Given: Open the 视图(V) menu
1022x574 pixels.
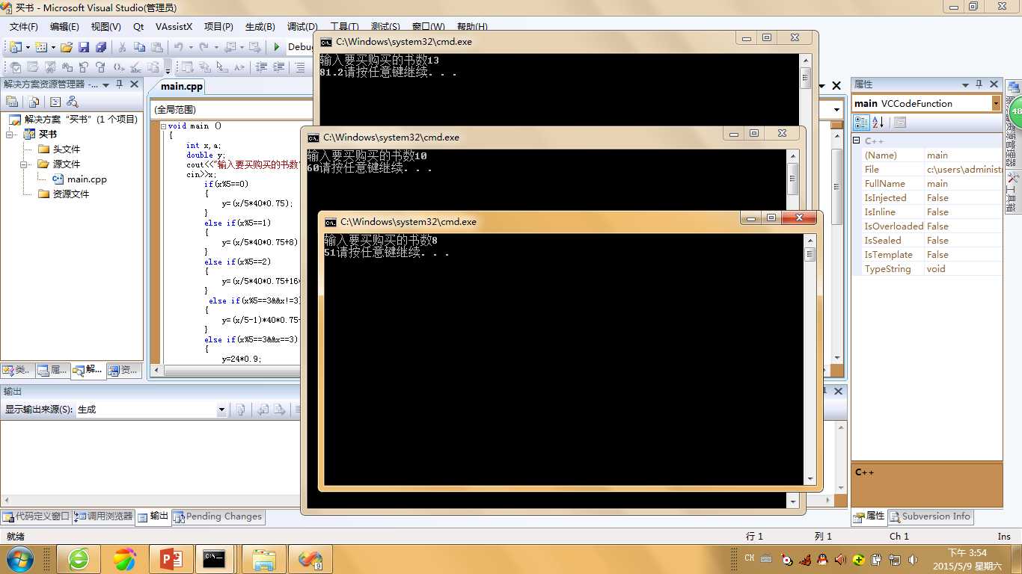Looking at the screenshot, I should click(x=106, y=26).
